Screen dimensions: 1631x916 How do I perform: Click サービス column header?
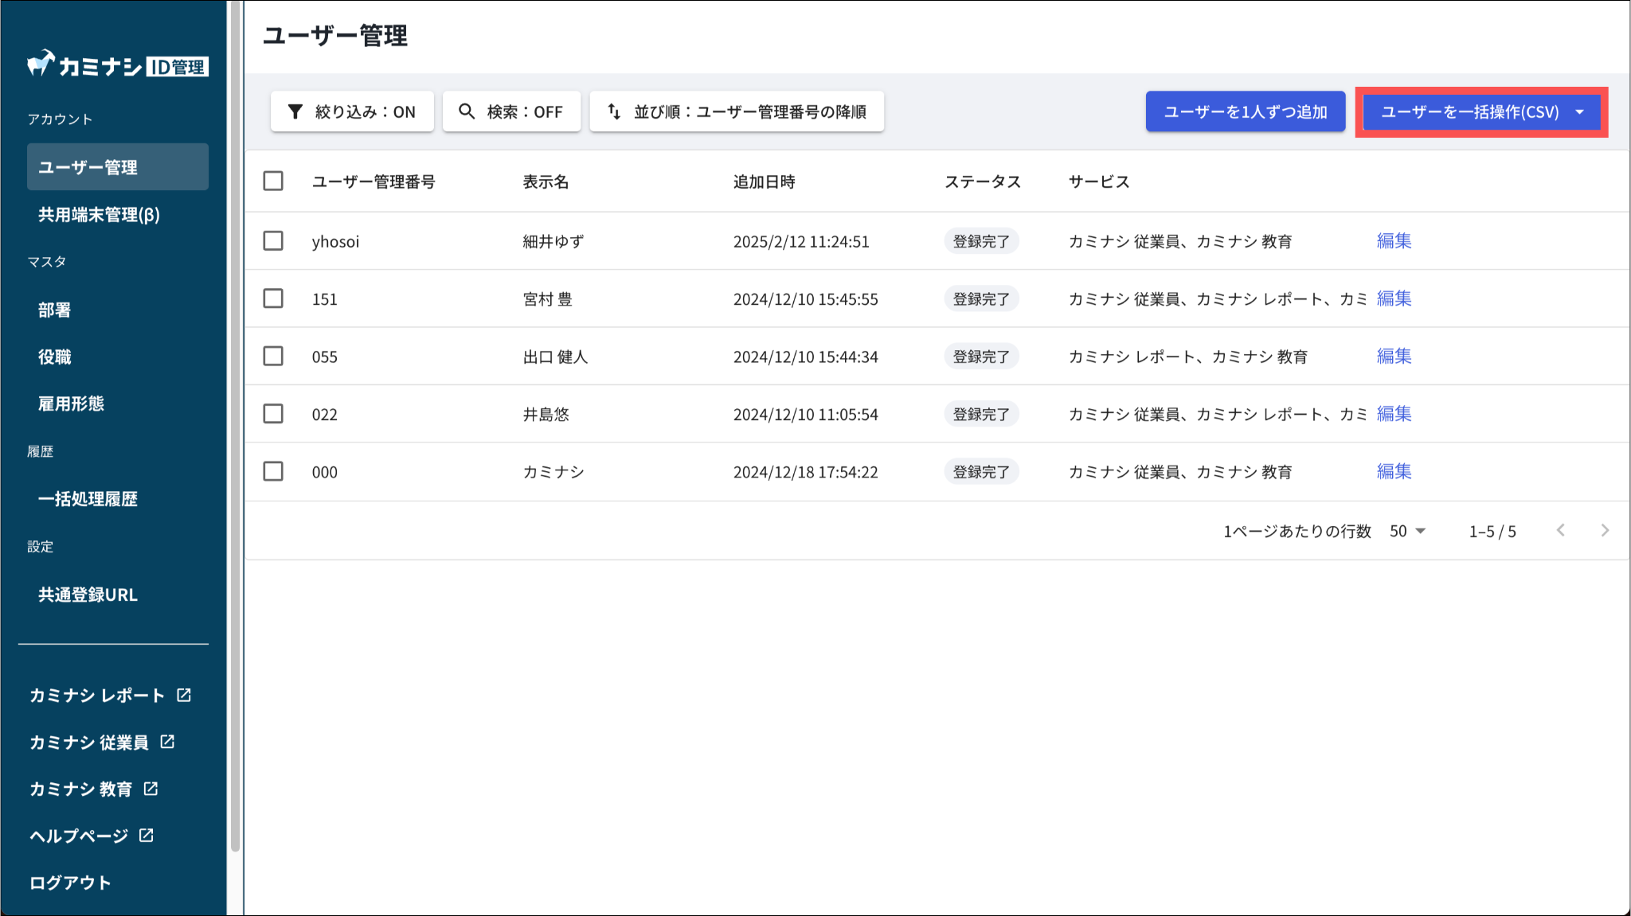pos(1099,181)
